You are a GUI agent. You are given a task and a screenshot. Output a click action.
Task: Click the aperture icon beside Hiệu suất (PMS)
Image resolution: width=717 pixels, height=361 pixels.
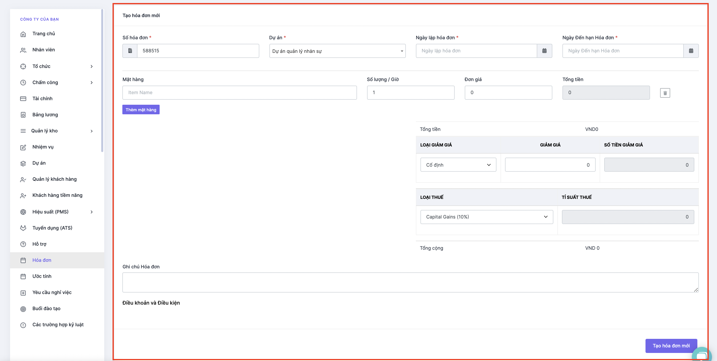[x=23, y=212]
